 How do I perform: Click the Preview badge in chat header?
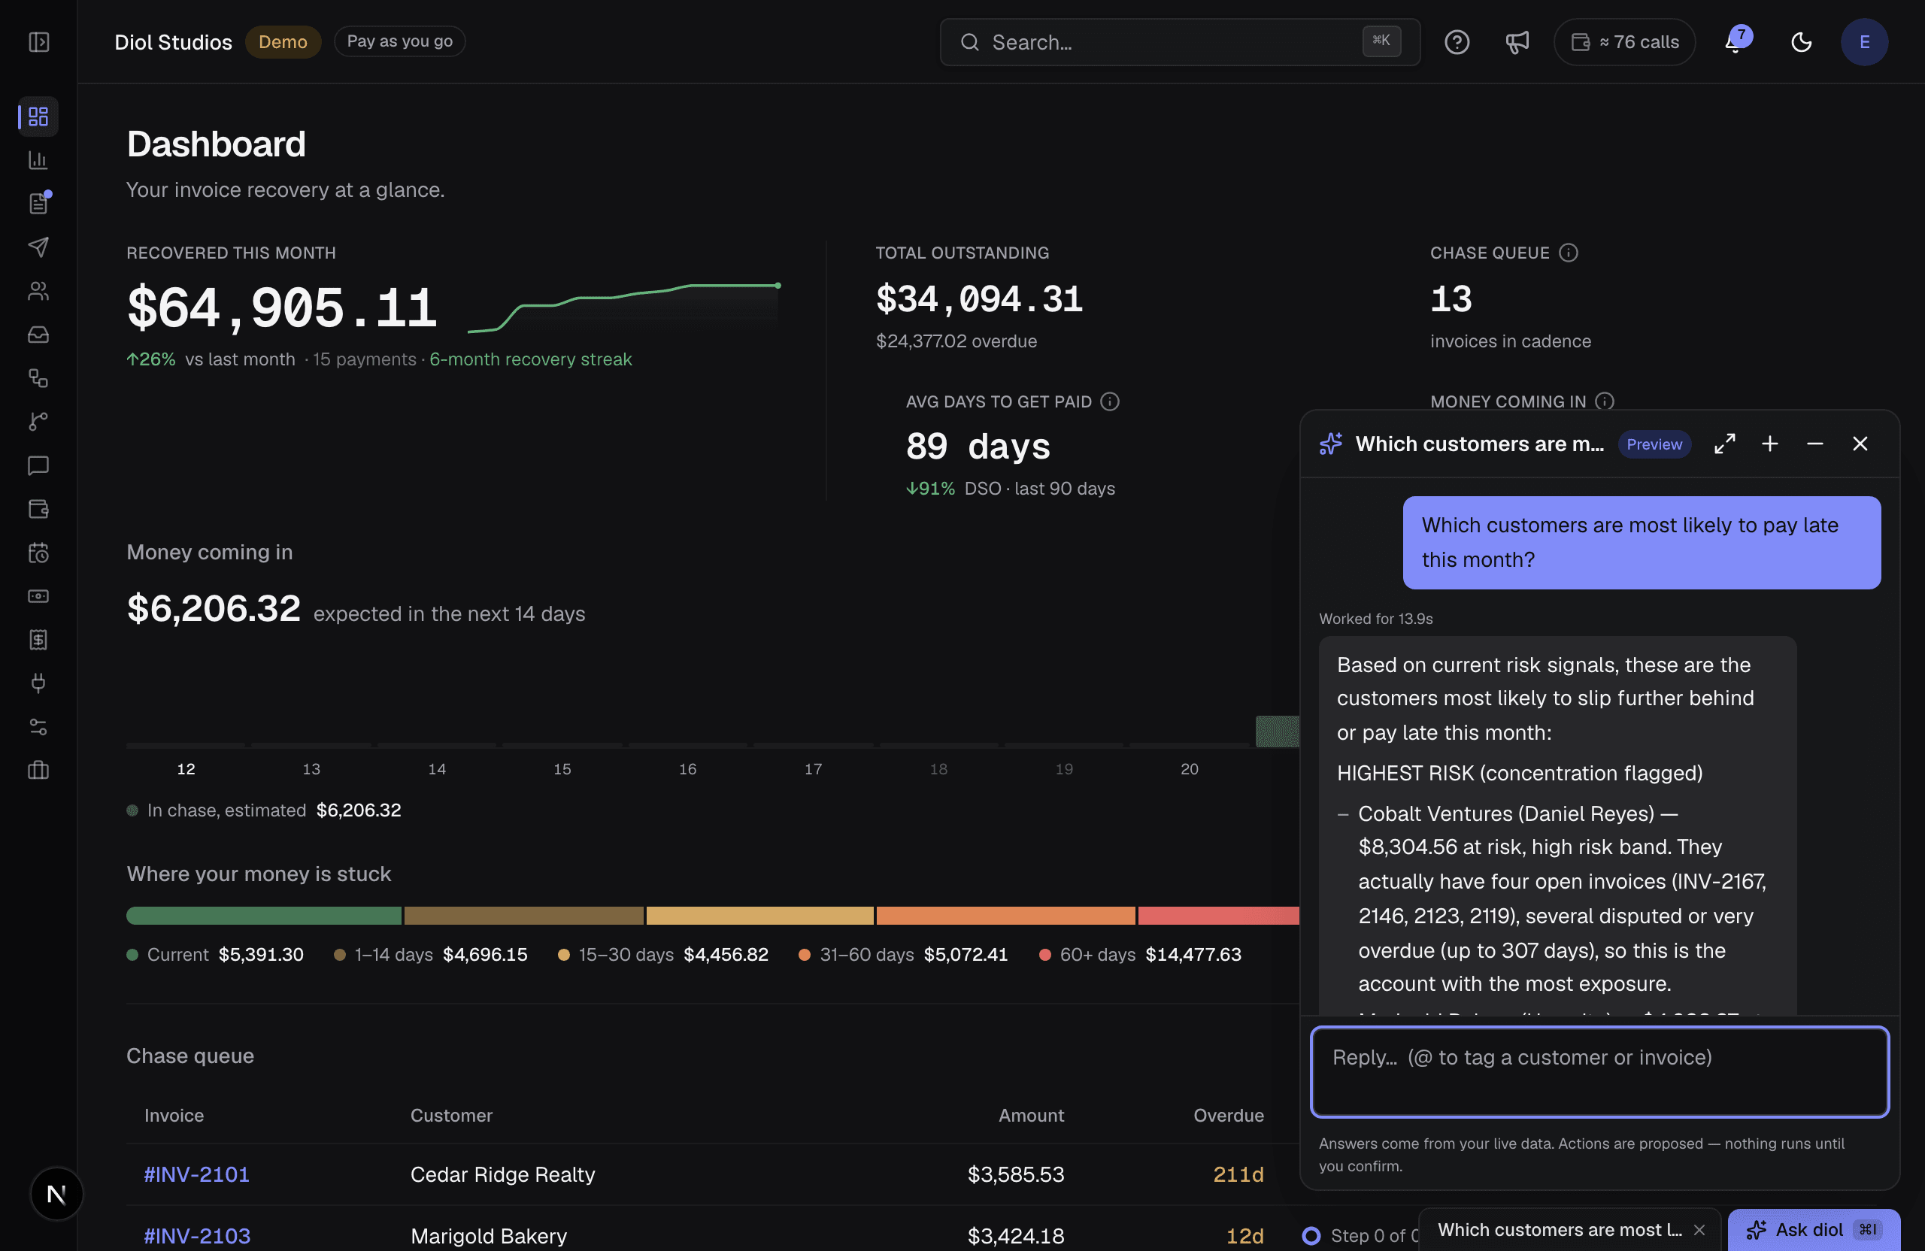(1654, 444)
